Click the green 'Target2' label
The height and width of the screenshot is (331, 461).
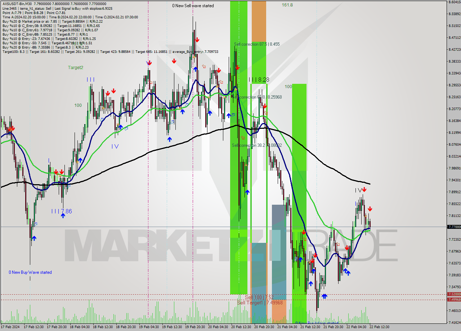[x=76, y=67]
